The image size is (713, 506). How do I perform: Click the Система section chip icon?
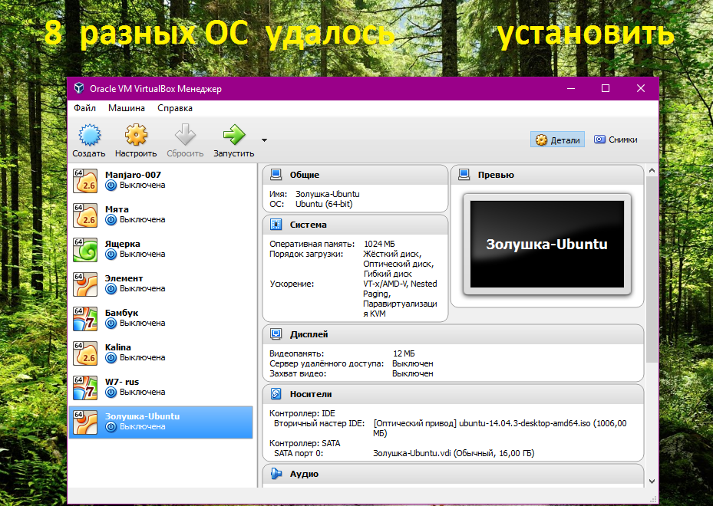[276, 225]
